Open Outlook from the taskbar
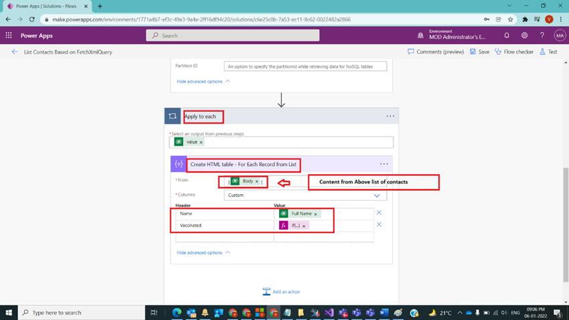569x320 pixels. click(x=191, y=313)
